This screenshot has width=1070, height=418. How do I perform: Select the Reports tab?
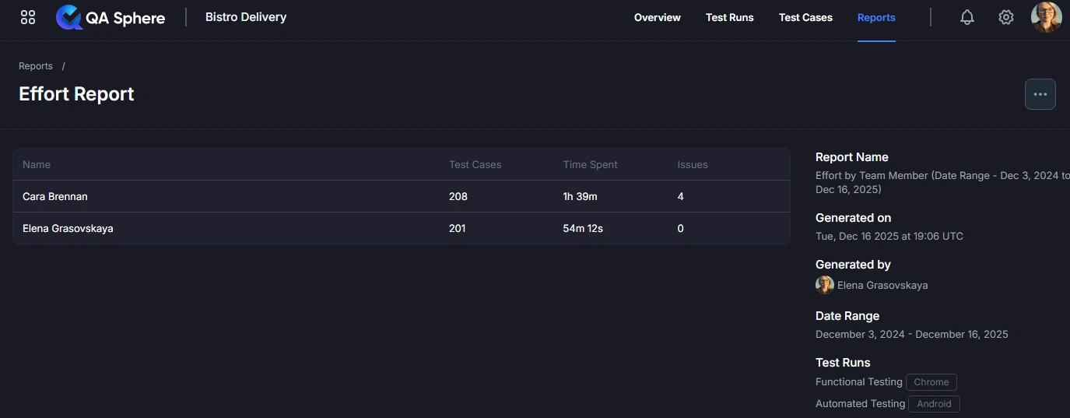click(x=876, y=17)
